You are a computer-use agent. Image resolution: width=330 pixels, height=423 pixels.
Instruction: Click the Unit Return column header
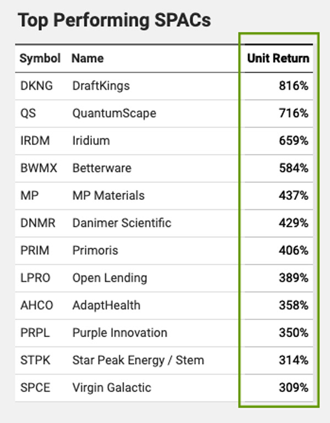[278, 58]
